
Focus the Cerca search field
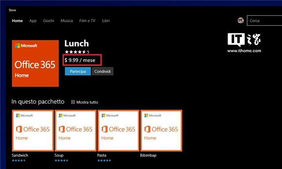coord(264,21)
